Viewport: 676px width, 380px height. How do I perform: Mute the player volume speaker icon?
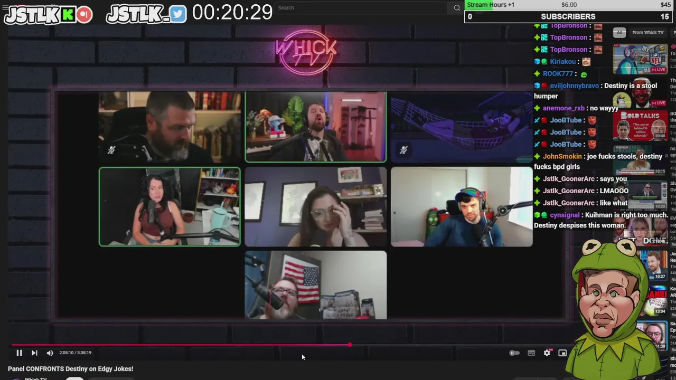tap(50, 353)
